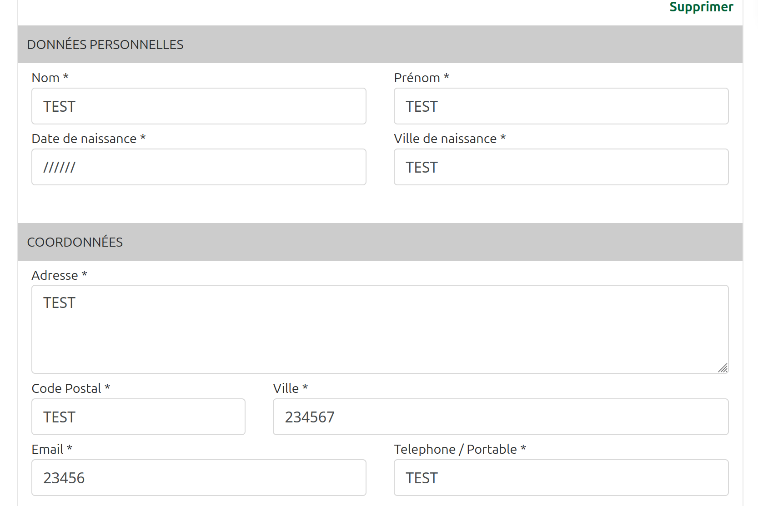Grab the Adresse textarea resize handle
The height and width of the screenshot is (506, 758).
pos(723,368)
